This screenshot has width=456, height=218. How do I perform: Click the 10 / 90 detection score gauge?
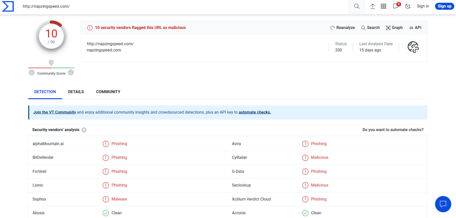51,36
